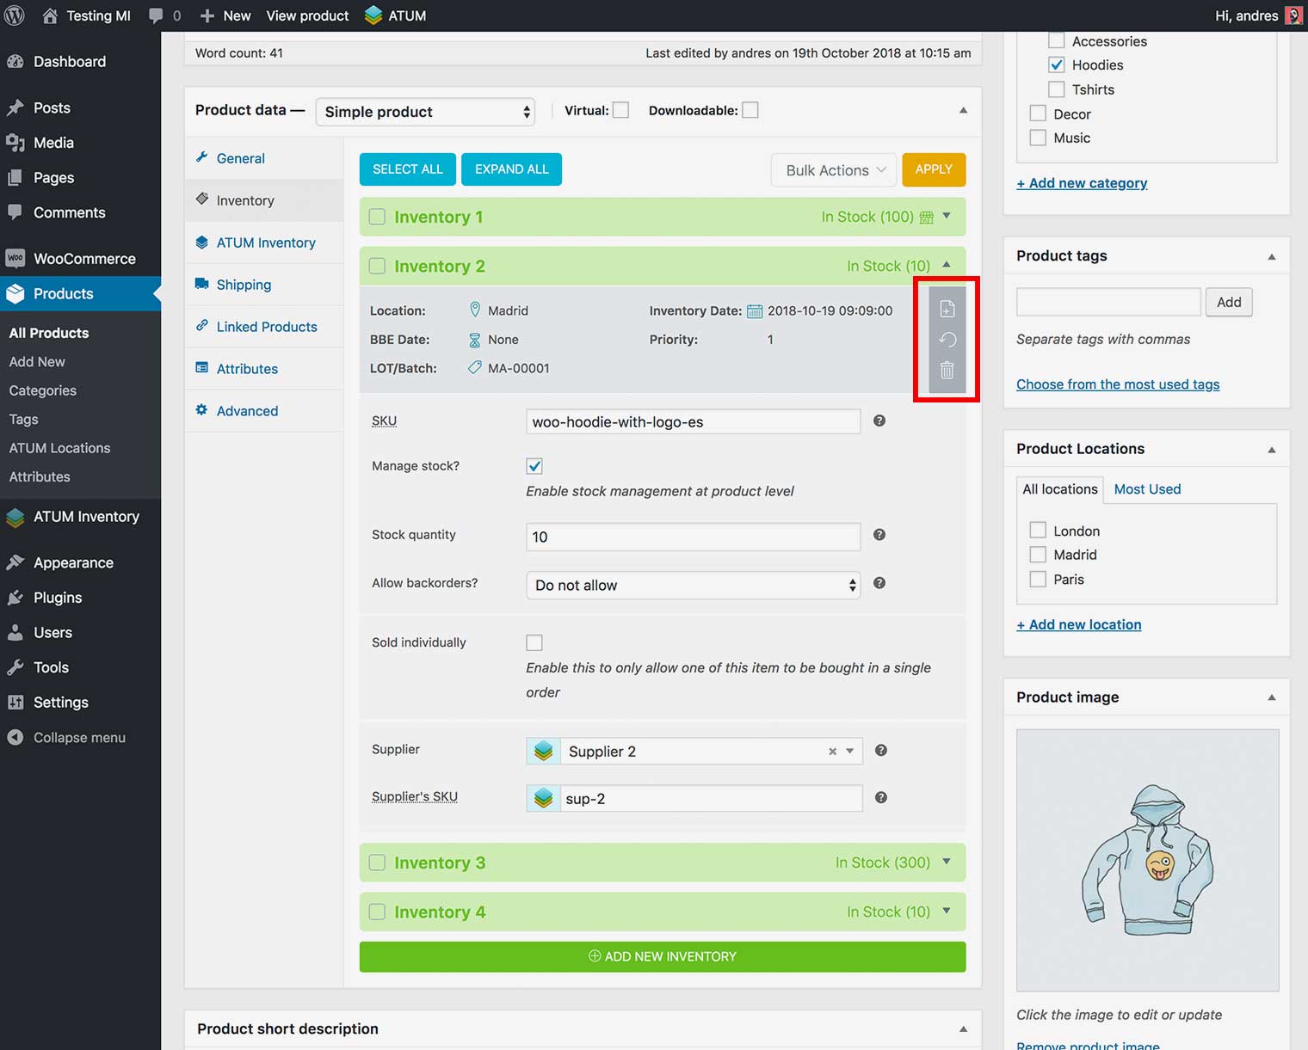1308x1050 pixels.
Task: Click the WordPress logo in admin bar
Action: (x=15, y=15)
